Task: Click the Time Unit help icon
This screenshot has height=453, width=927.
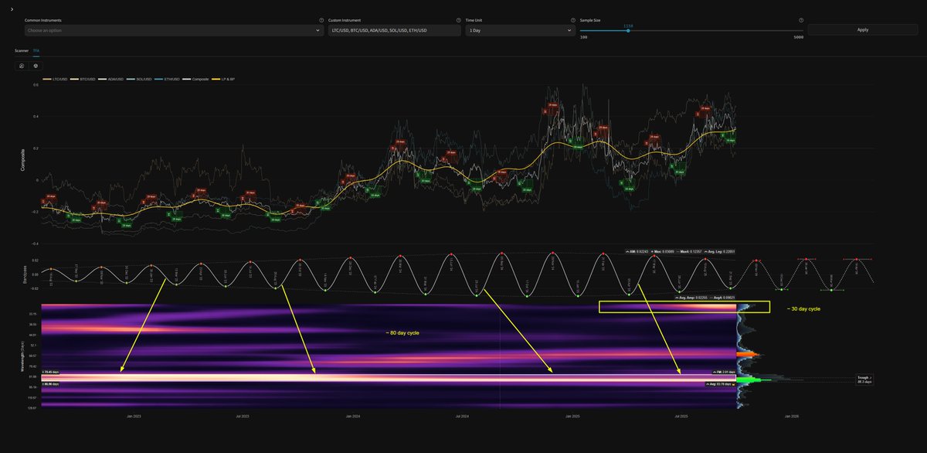Action: (x=572, y=20)
